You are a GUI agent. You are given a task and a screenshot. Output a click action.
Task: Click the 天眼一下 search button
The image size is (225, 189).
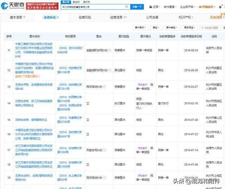[137, 7]
